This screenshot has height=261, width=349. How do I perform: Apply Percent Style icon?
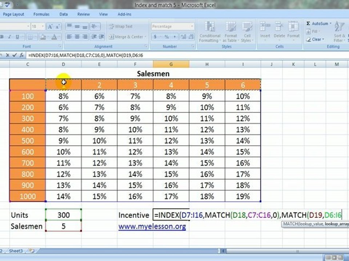pyautogui.click(x=167, y=37)
